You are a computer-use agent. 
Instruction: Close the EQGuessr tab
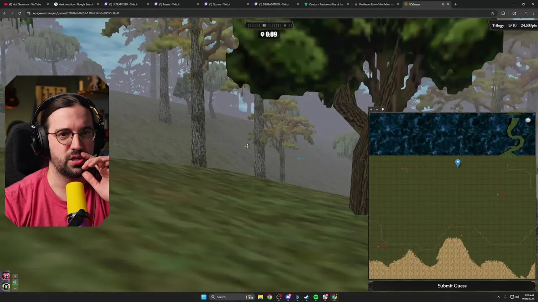click(x=448, y=4)
